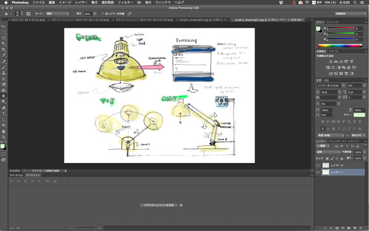Select the Zoom tool in the toolbar
The image size is (369, 231).
point(4,137)
